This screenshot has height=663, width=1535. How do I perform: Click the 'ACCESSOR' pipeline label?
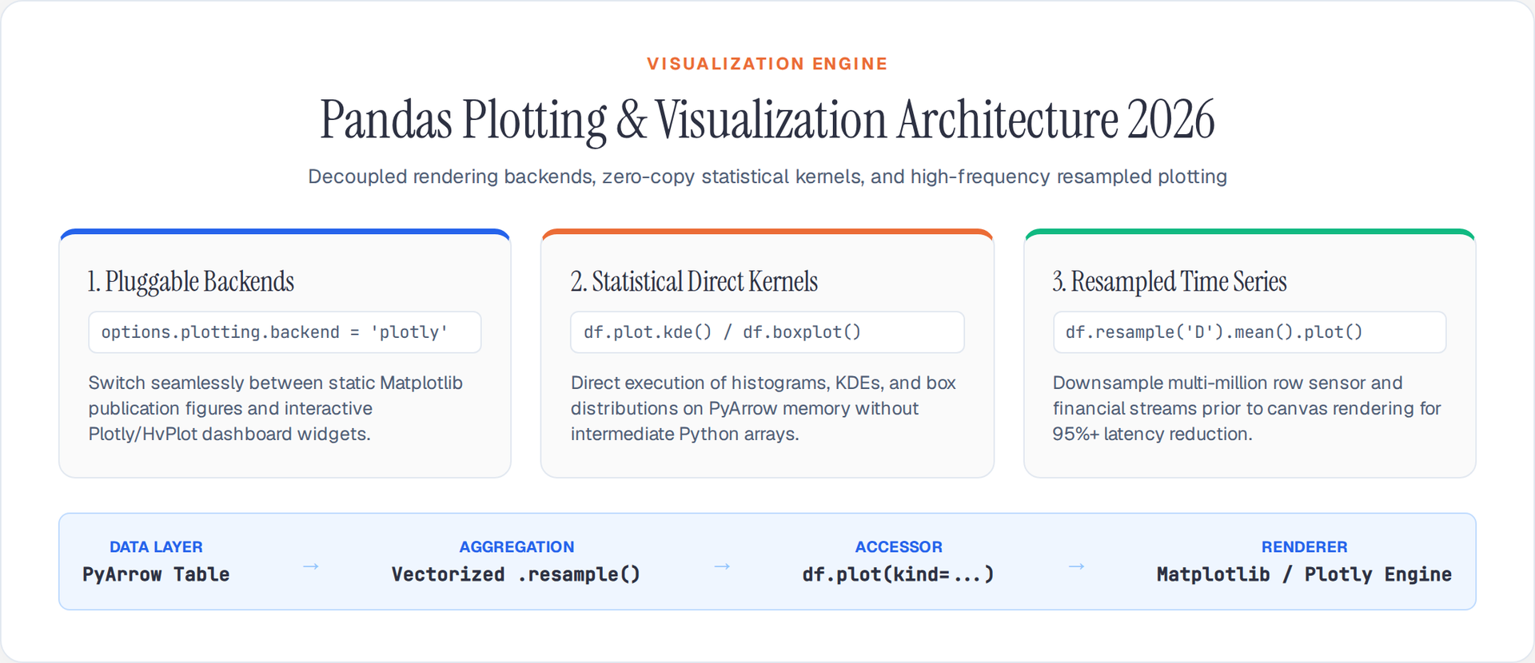pyautogui.click(x=899, y=547)
